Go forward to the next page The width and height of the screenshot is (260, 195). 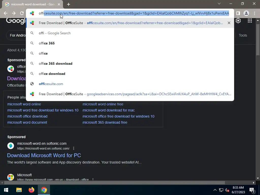pyautogui.click(x=14, y=13)
